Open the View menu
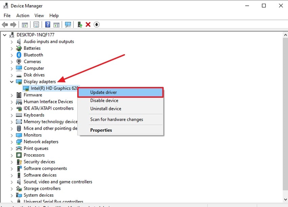Image resolution: width=288 pixels, height=207 pixels. click(39, 16)
